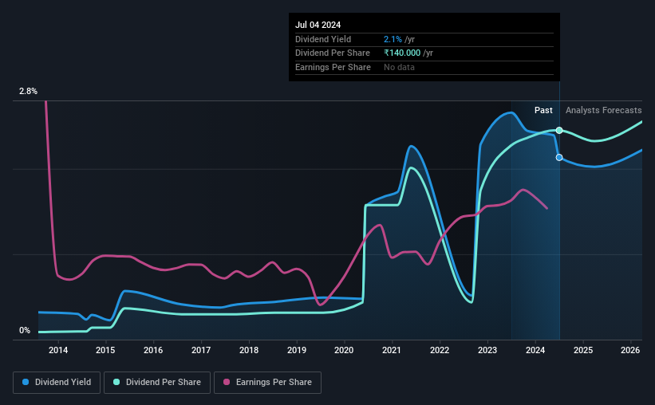655x405 pixels.
Task: Click the 2014 year label on the axis
Action: 58,350
